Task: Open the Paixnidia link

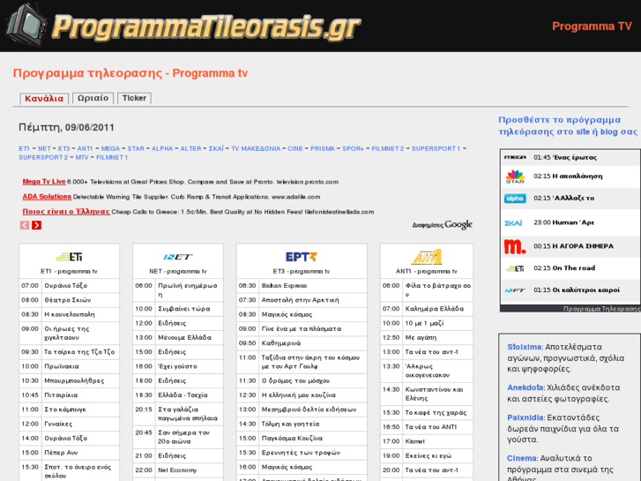Action: (x=525, y=417)
